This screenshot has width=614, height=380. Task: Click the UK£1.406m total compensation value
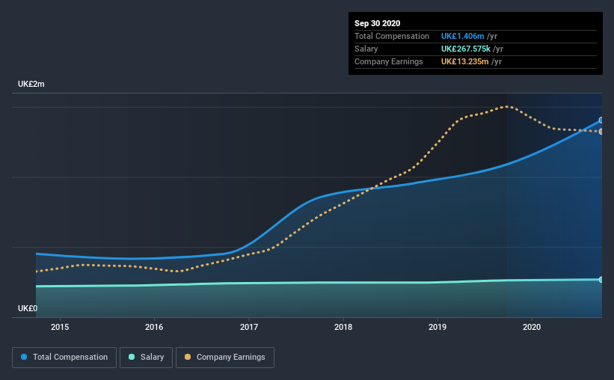point(462,36)
